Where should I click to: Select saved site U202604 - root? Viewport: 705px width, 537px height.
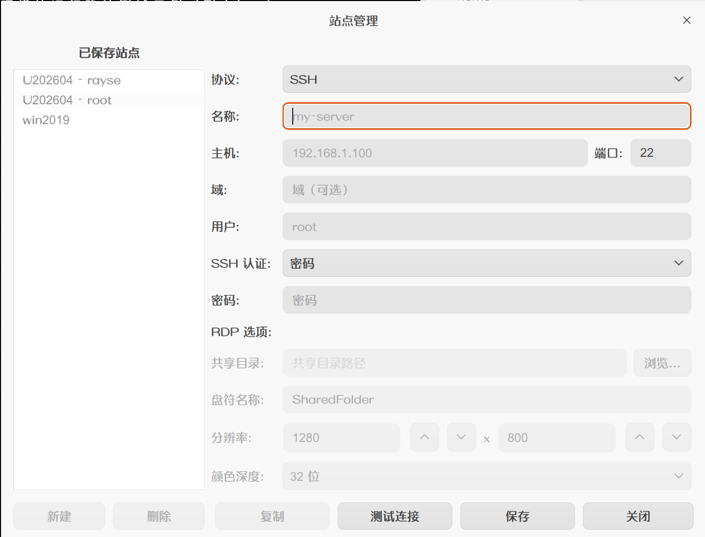coord(109,100)
